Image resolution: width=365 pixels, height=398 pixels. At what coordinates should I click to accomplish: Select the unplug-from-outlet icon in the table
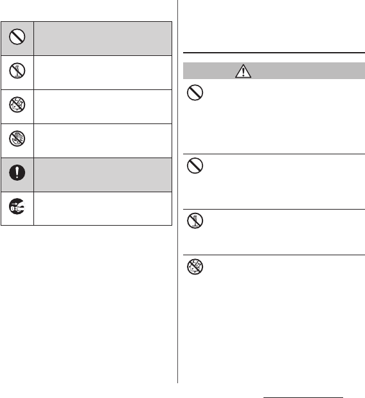pos(17,206)
